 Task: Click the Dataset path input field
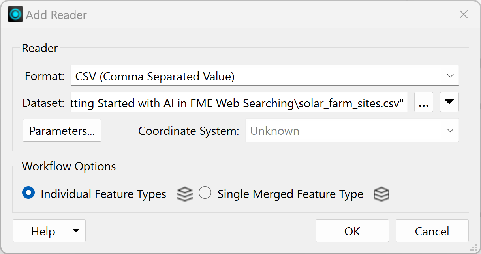(239, 103)
